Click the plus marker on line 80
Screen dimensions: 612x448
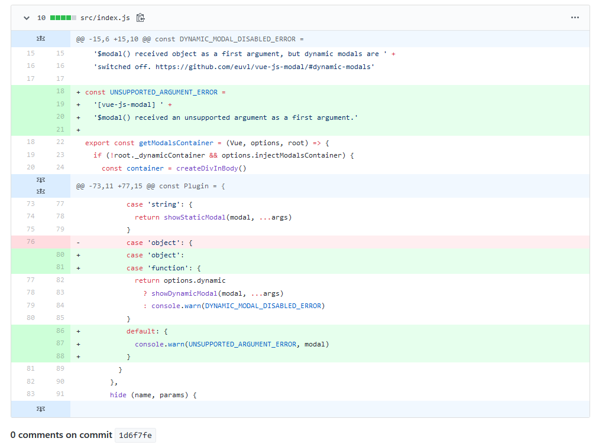pyautogui.click(x=79, y=255)
